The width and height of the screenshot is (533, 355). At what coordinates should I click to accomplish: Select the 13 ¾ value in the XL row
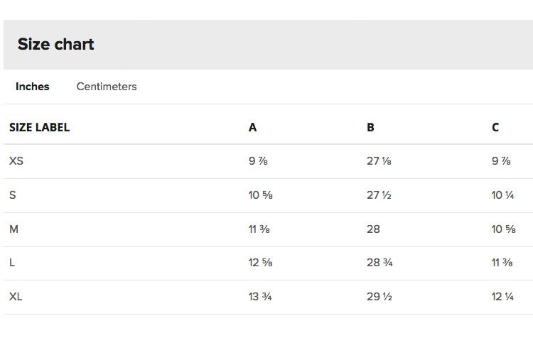(x=260, y=297)
